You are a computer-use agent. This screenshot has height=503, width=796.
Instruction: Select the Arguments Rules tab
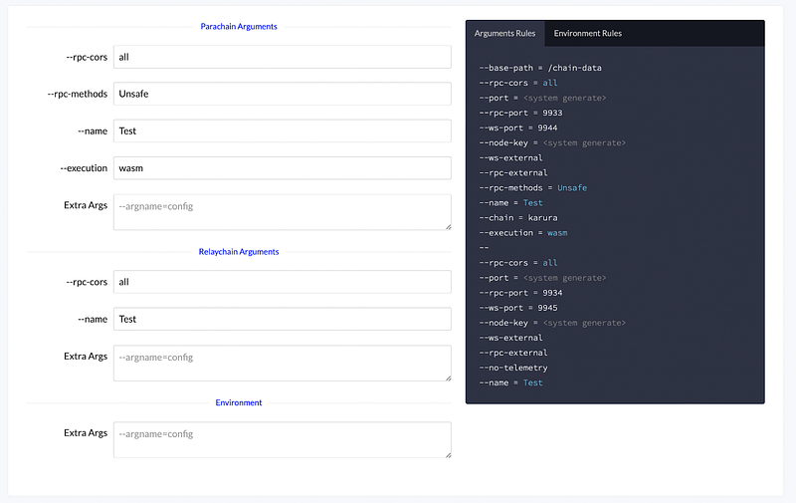tap(504, 33)
